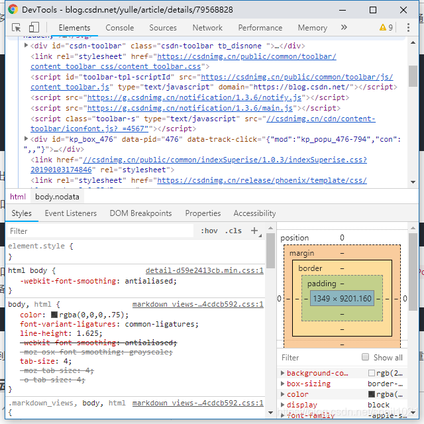Switch to the Console tab
424x424 pixels.
pyautogui.click(x=120, y=28)
